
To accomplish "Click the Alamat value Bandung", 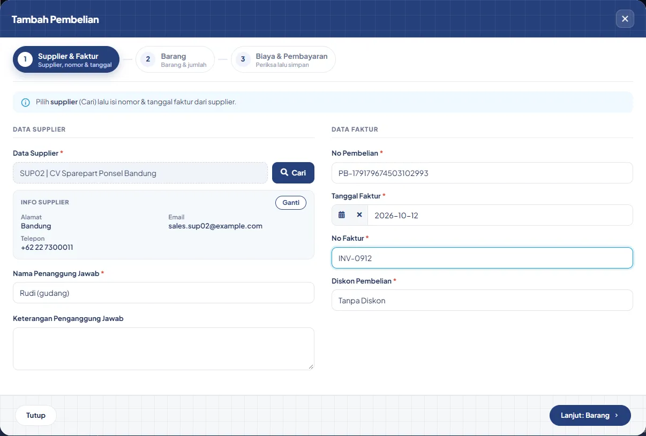I will (x=36, y=226).
